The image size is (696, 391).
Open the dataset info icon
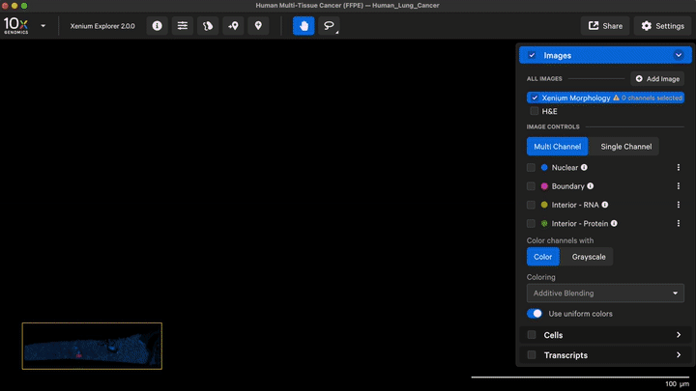(158, 26)
